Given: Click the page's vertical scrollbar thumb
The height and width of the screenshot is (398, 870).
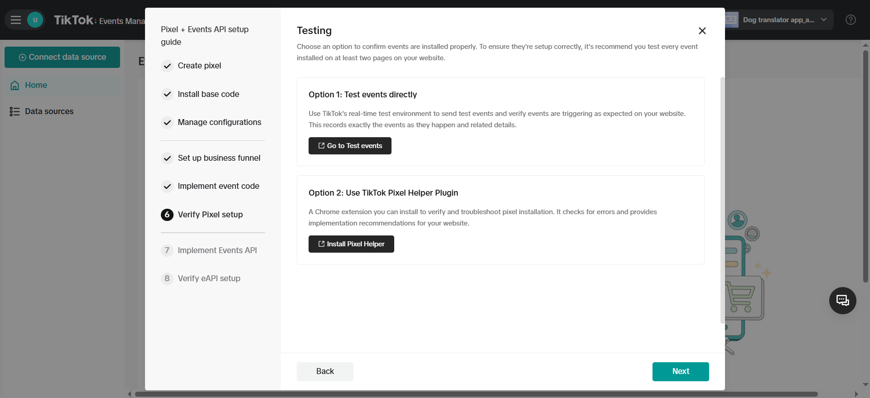Looking at the screenshot, I should coord(865,166).
